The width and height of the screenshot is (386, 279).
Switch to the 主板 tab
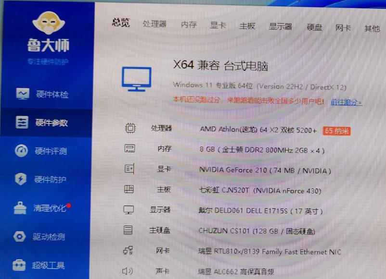[247, 27]
